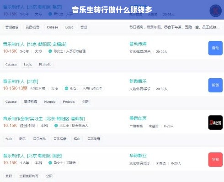This screenshot has height=182, width=224.
Task: Select the Protools skill tag
Action: click(69, 101)
